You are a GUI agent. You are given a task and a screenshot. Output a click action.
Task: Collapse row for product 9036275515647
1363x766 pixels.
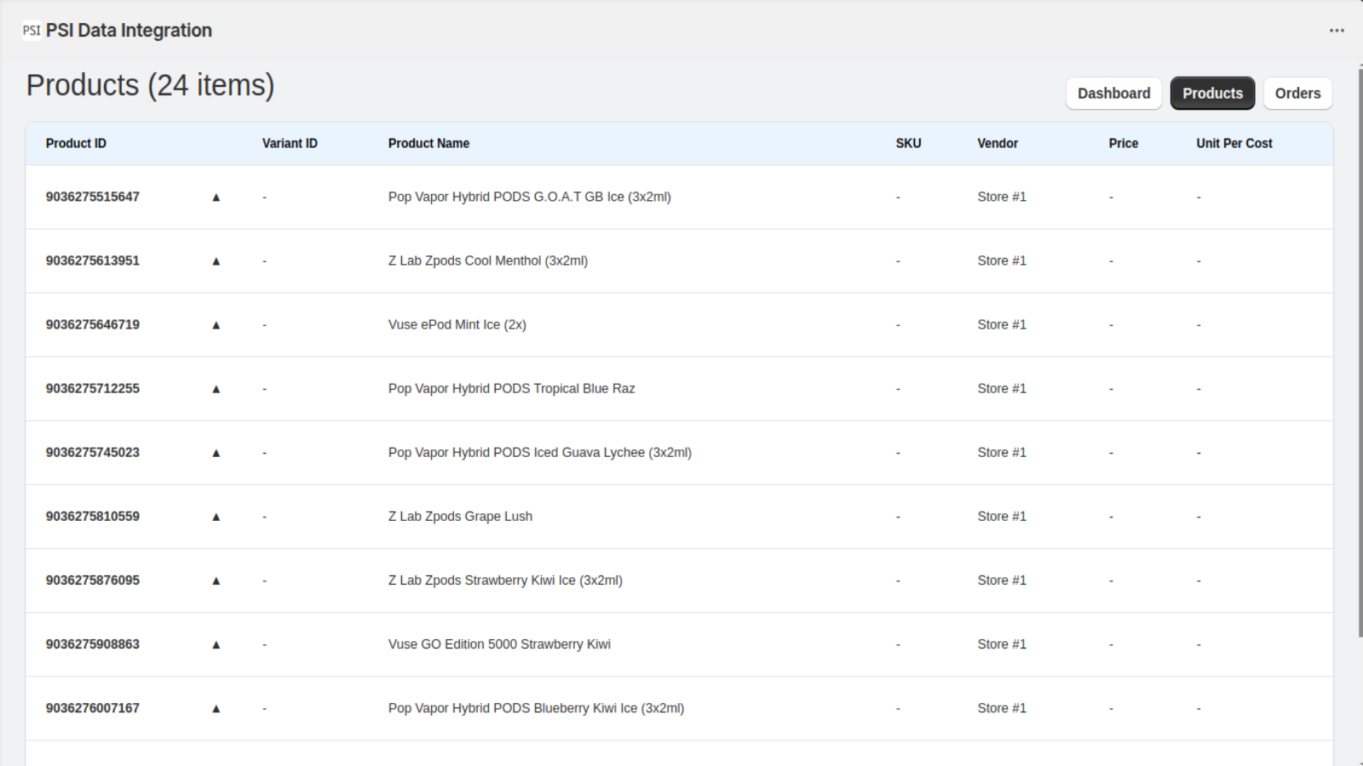[216, 197]
